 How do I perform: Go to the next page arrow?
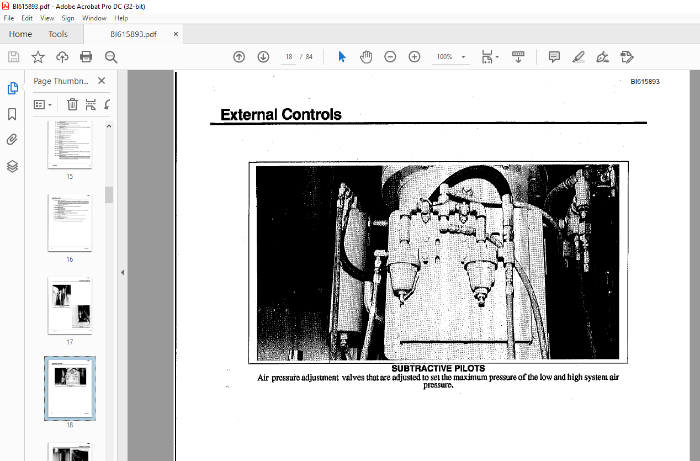pos(263,57)
